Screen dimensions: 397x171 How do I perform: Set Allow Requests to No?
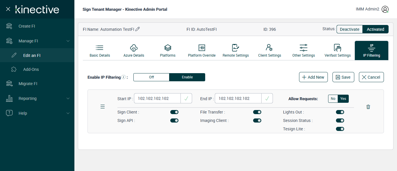coord(333,99)
